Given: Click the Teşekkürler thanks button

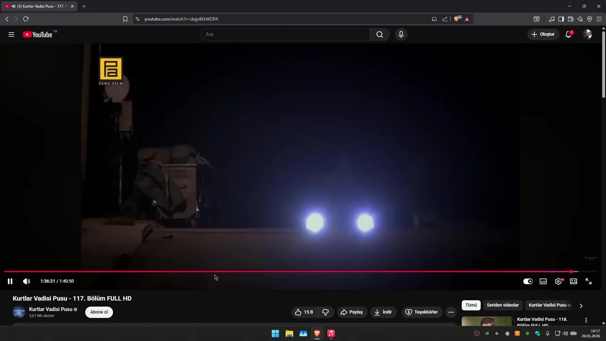Looking at the screenshot, I should [422, 312].
